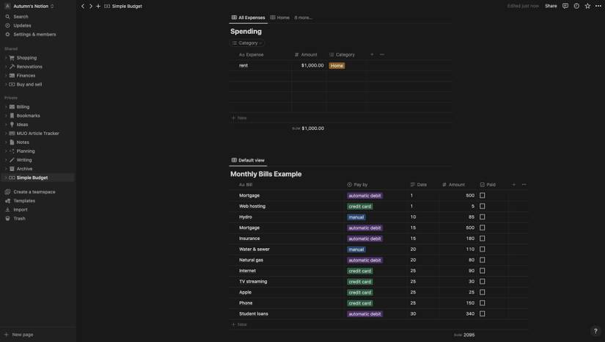Viewport: 605px width, 342px height.
Task: Check Paid box for Internet
Action: click(x=483, y=271)
